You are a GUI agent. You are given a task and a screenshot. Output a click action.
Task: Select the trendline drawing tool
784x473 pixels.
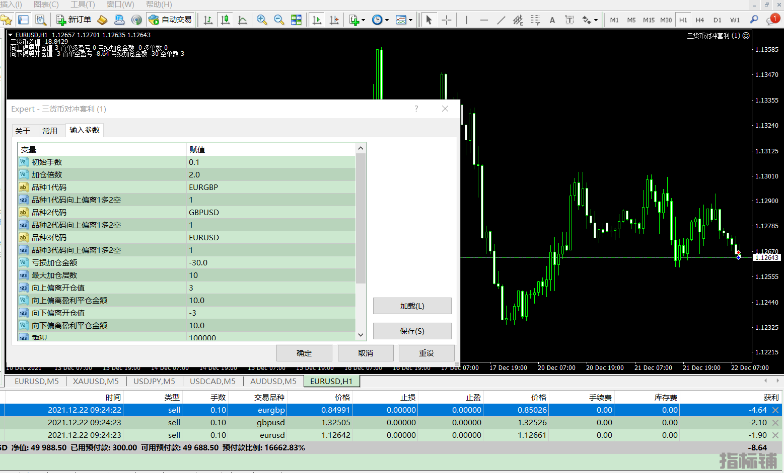click(x=501, y=20)
